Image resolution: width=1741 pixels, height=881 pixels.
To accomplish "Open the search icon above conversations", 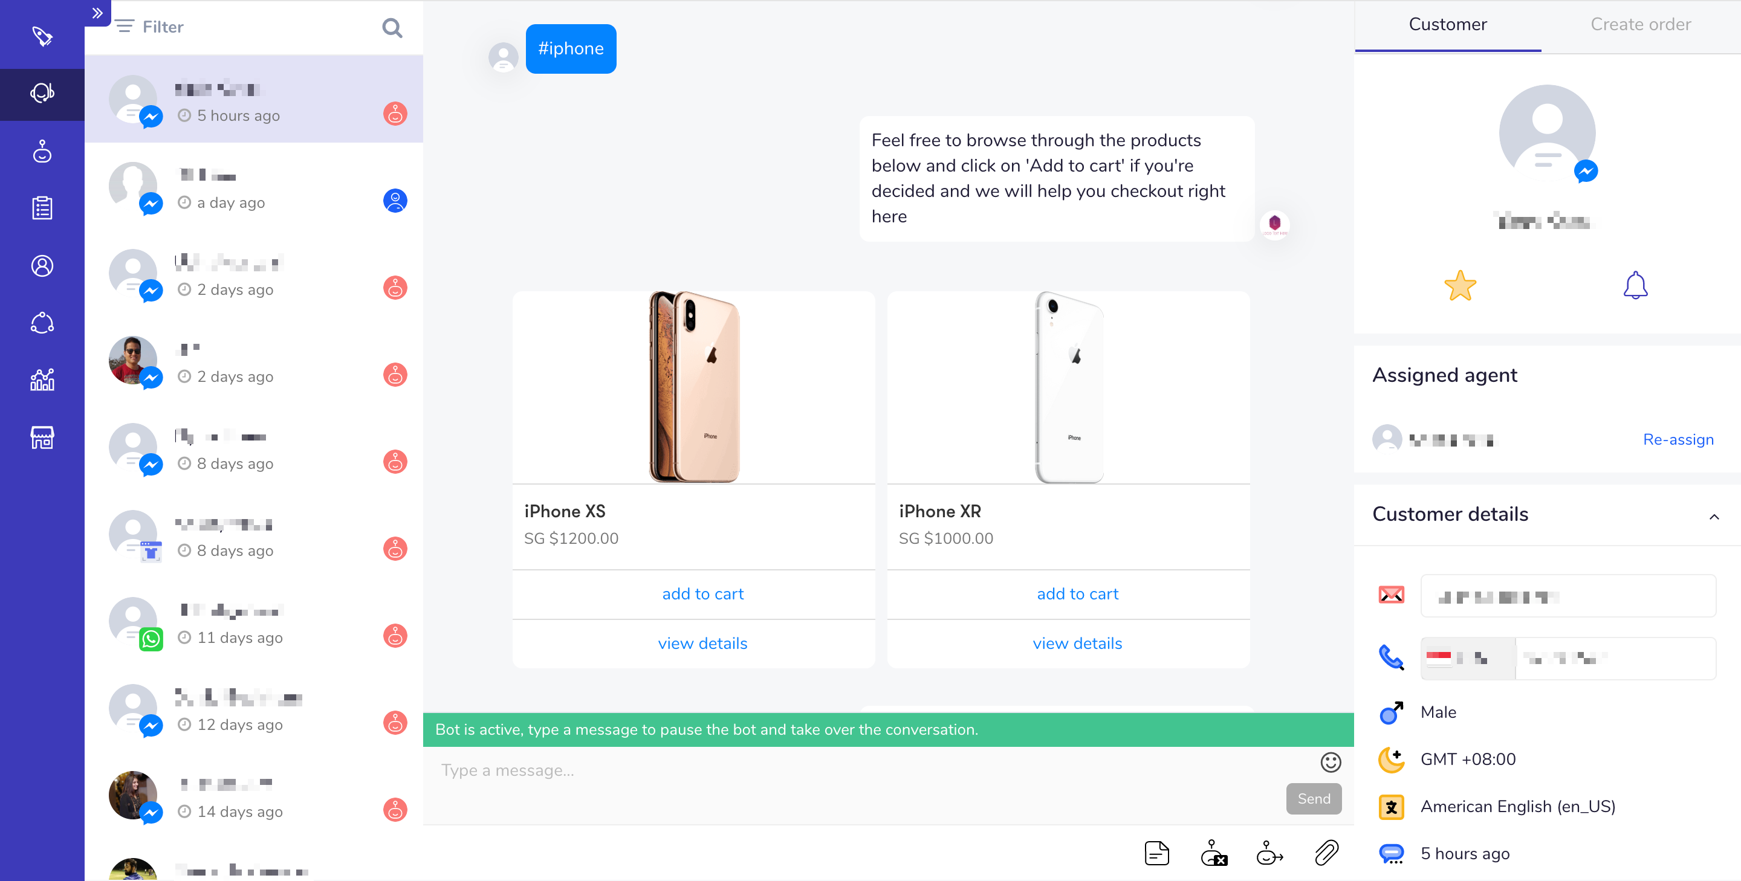I will pyautogui.click(x=392, y=28).
